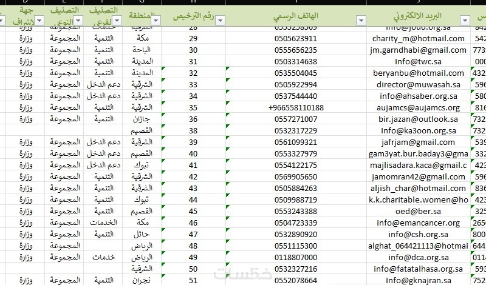Viewport: 486px width, 285px height.
Task: Select license number cell 29
Action: pos(193,38)
